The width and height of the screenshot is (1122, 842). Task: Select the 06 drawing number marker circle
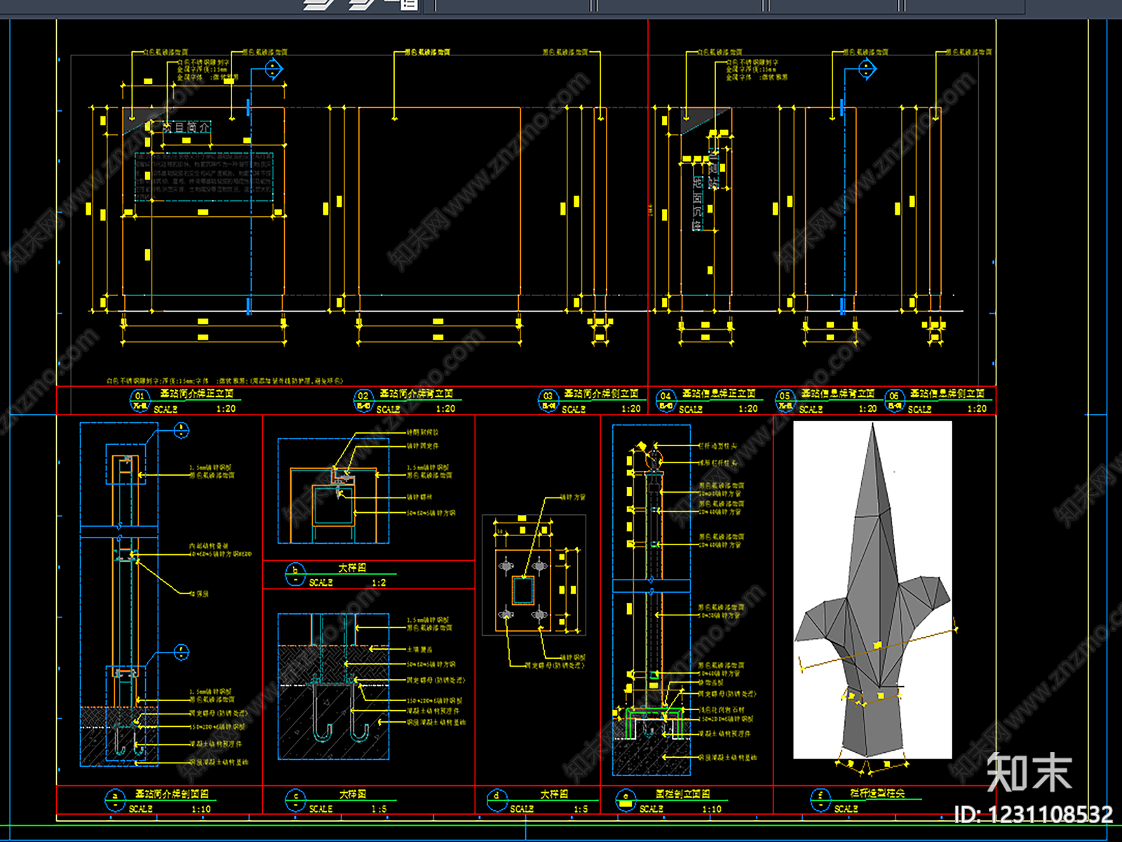click(894, 401)
